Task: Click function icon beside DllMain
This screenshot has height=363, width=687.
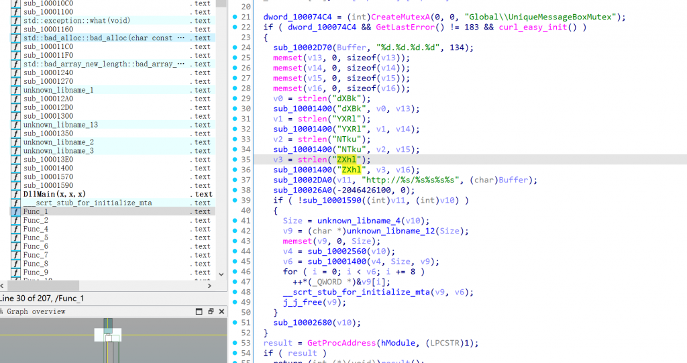Action: [x=16, y=194]
